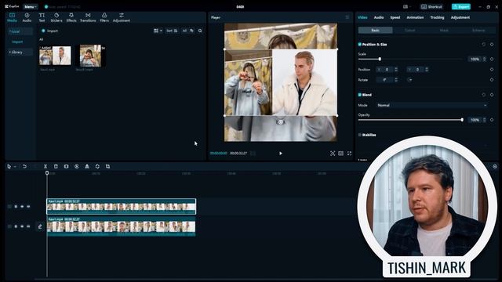Image resolution: width=502 pixels, height=282 pixels.
Task: Open the Adjustment panel in the top toolbar
Action: 122,17
